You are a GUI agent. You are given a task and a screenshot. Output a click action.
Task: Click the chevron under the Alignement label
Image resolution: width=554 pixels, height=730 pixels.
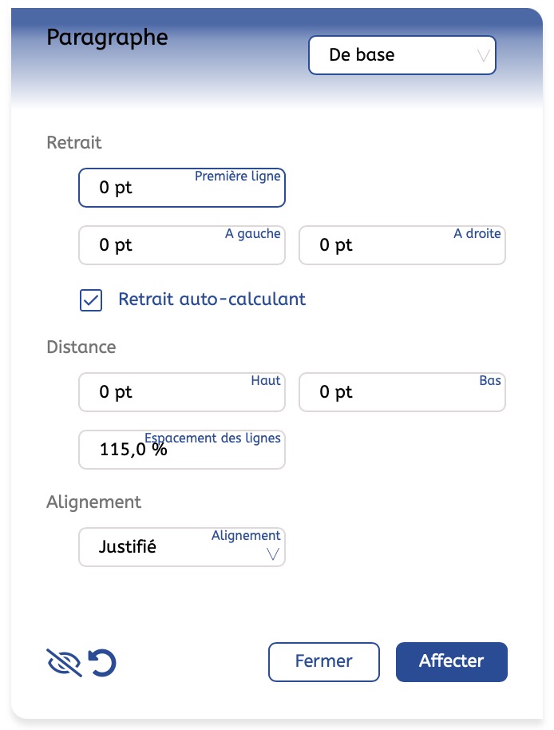(x=272, y=554)
